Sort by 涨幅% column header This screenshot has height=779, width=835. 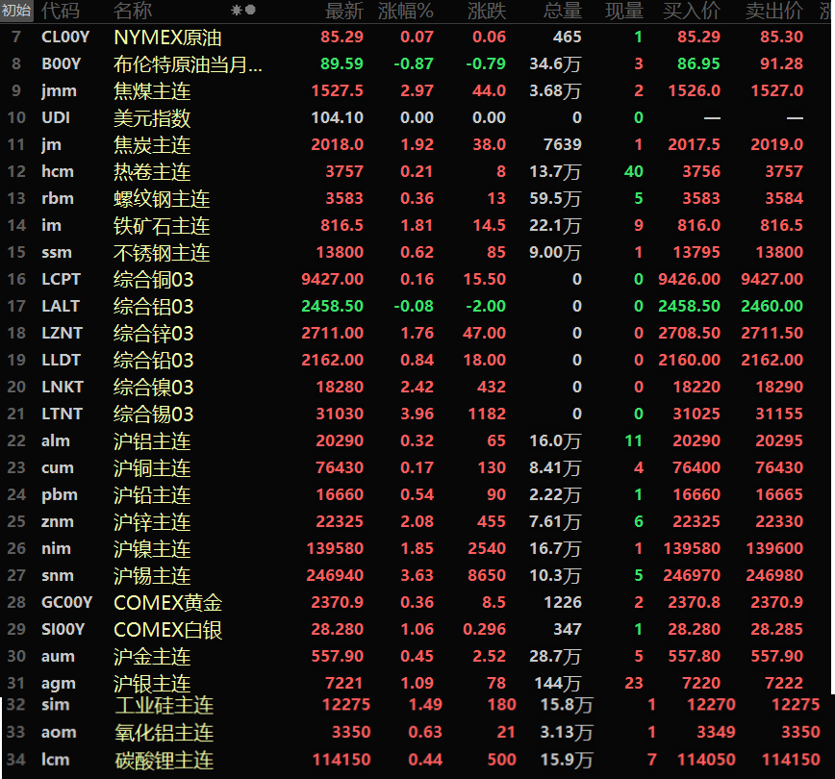(405, 11)
